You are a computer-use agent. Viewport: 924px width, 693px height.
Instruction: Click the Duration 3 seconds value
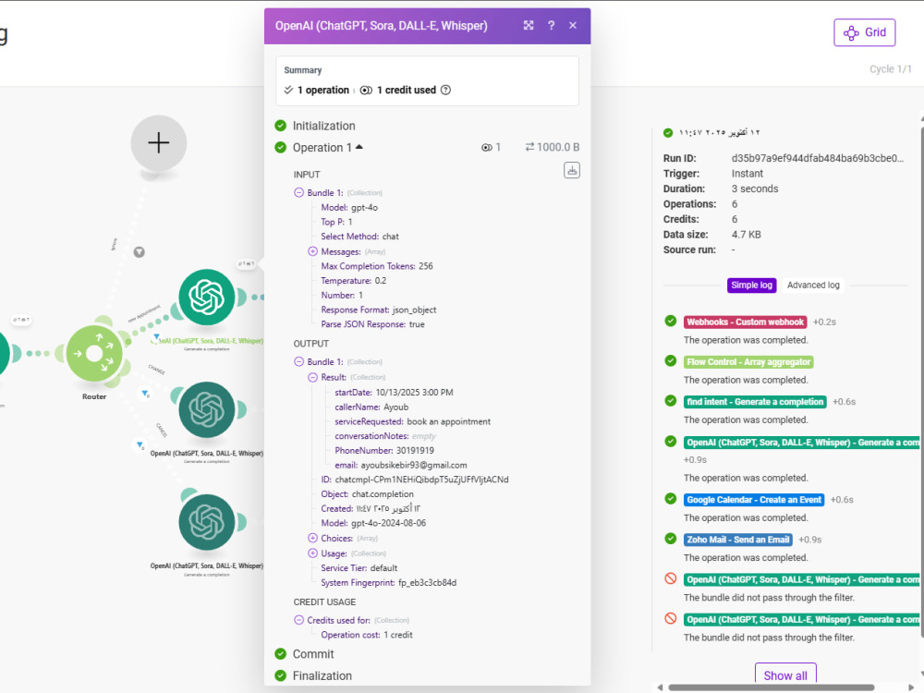755,189
